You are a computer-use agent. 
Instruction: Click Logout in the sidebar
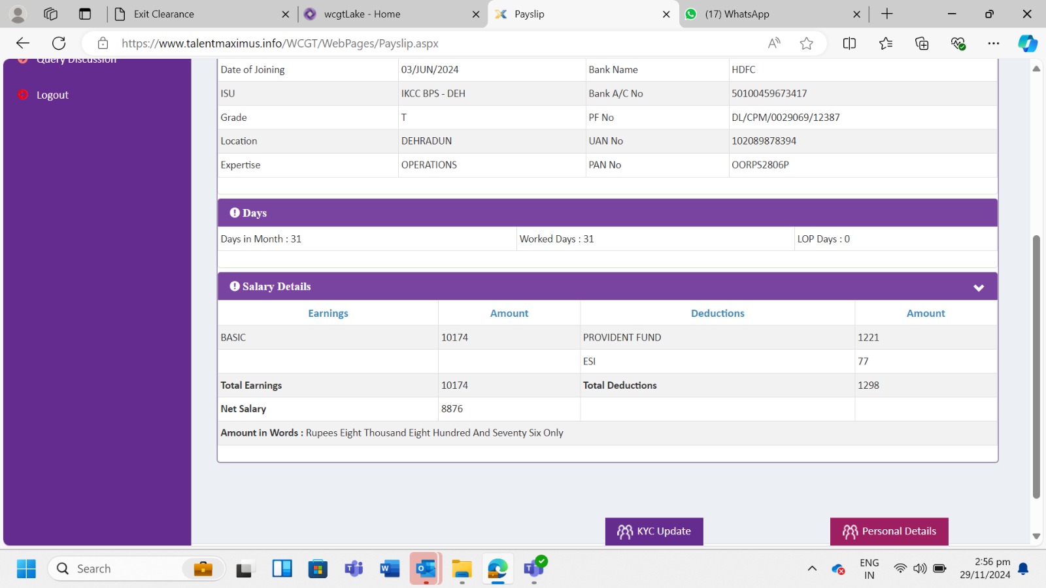[x=52, y=95]
